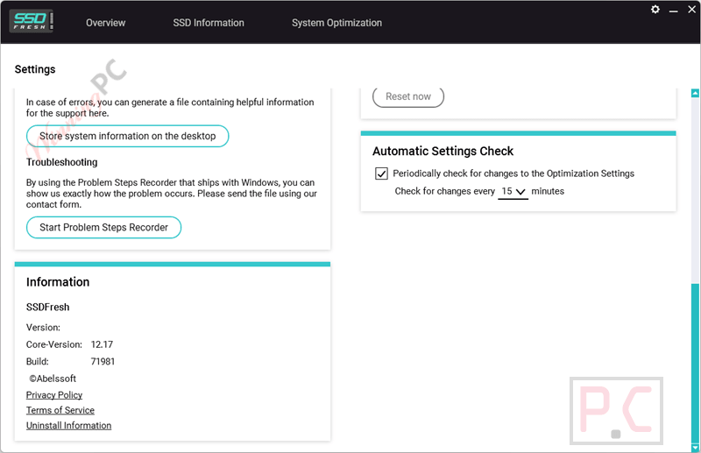Open the SSD Information tab
Viewport: 701px width, 453px height.
coord(209,23)
